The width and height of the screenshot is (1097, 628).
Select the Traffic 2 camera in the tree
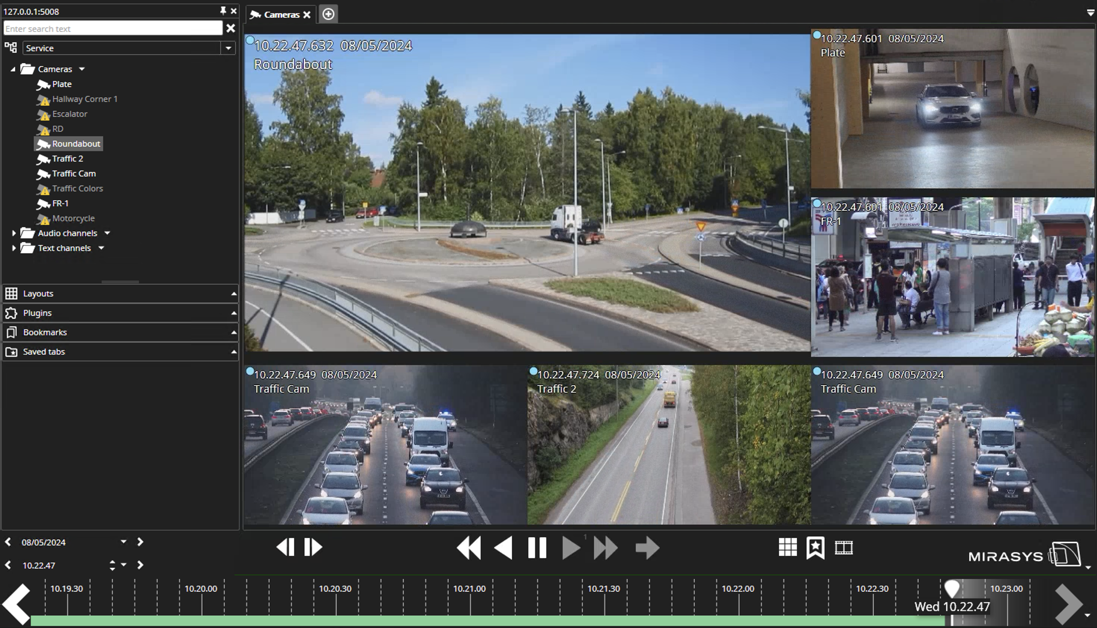pos(67,159)
